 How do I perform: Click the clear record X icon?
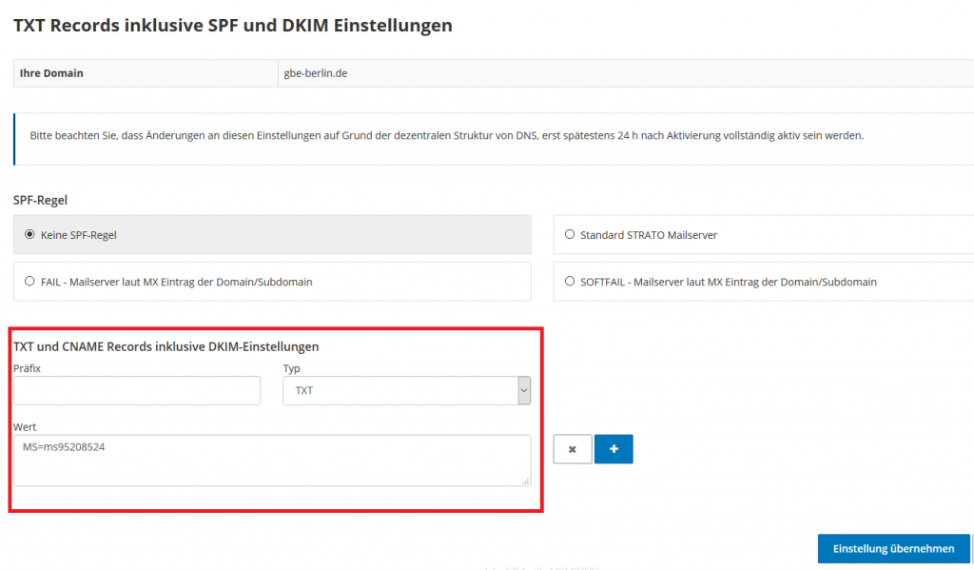click(x=572, y=448)
